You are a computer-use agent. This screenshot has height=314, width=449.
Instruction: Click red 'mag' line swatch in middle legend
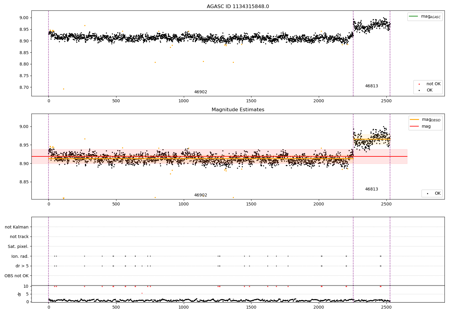coord(414,126)
